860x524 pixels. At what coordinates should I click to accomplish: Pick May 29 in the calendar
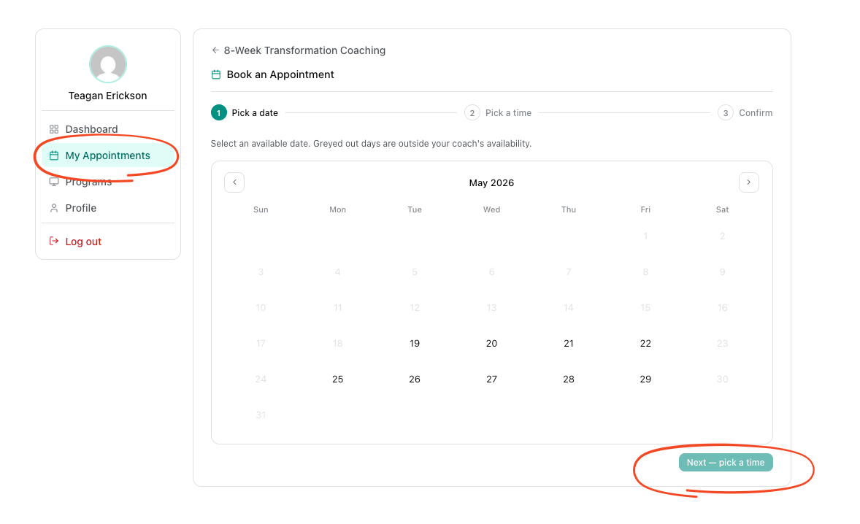tap(645, 379)
